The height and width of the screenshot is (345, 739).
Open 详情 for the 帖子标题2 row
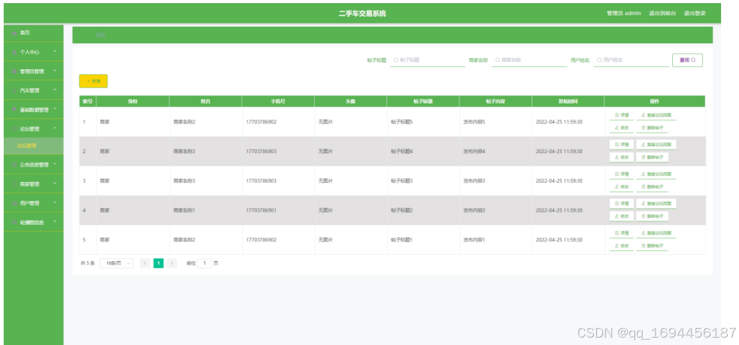[x=622, y=203]
